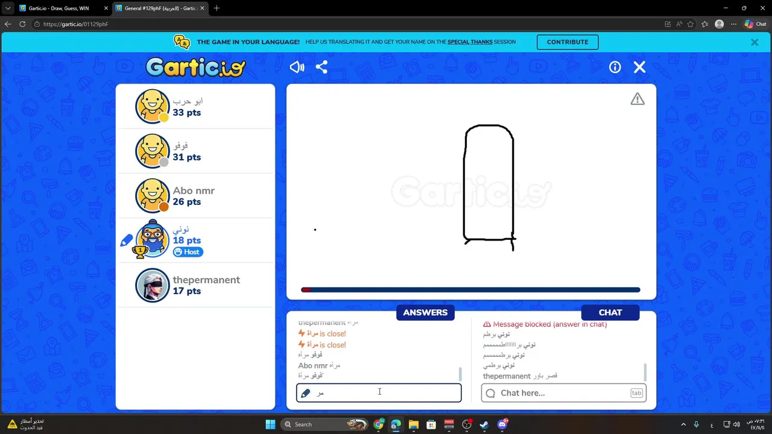The width and height of the screenshot is (772, 434).
Task: Open Discord from the taskbar
Action: (502, 424)
